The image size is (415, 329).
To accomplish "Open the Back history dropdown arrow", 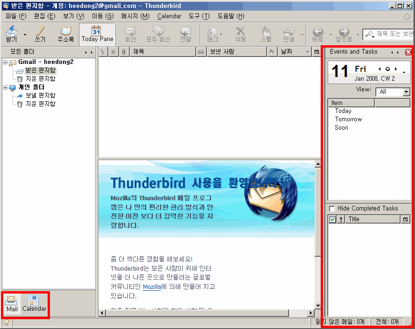I will point(331,35).
